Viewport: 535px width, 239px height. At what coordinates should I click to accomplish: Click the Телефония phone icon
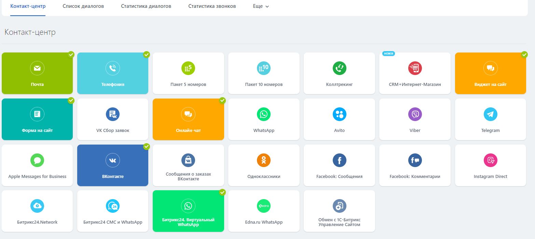[x=113, y=69]
